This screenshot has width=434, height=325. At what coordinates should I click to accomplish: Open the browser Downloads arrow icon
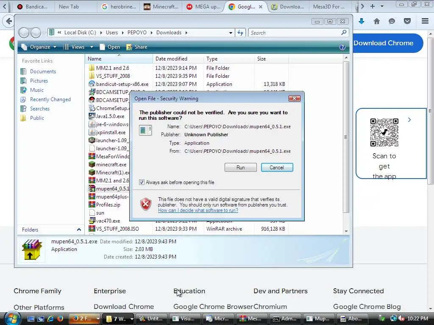point(362,21)
